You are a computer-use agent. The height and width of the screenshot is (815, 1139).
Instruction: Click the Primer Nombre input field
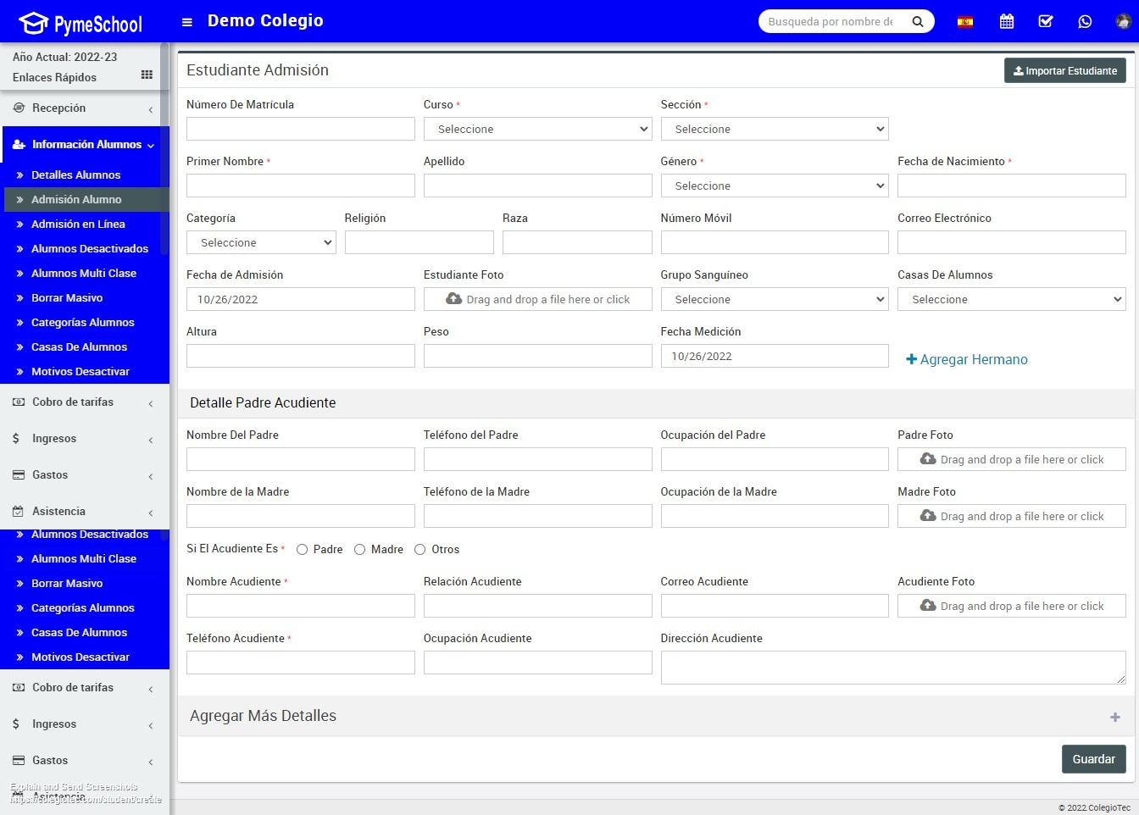click(x=300, y=186)
